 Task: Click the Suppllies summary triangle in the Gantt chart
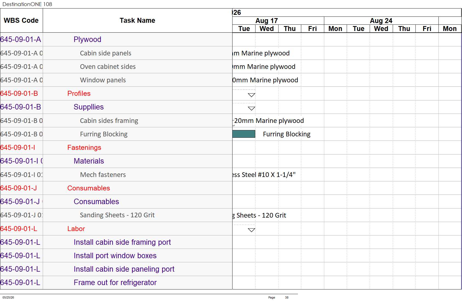(251, 108)
